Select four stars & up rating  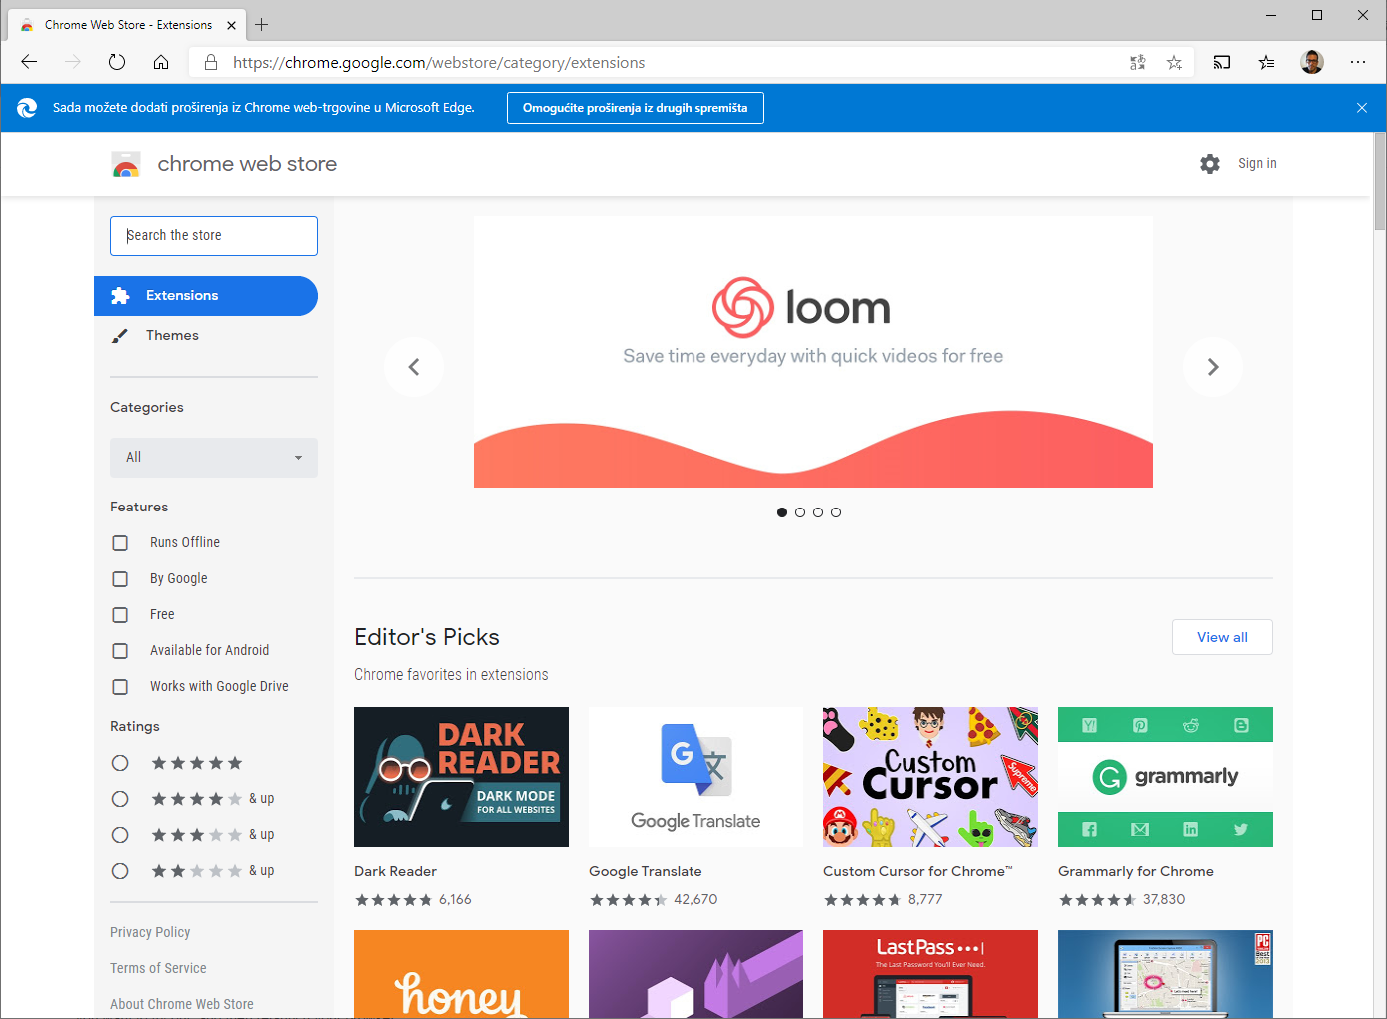(120, 799)
